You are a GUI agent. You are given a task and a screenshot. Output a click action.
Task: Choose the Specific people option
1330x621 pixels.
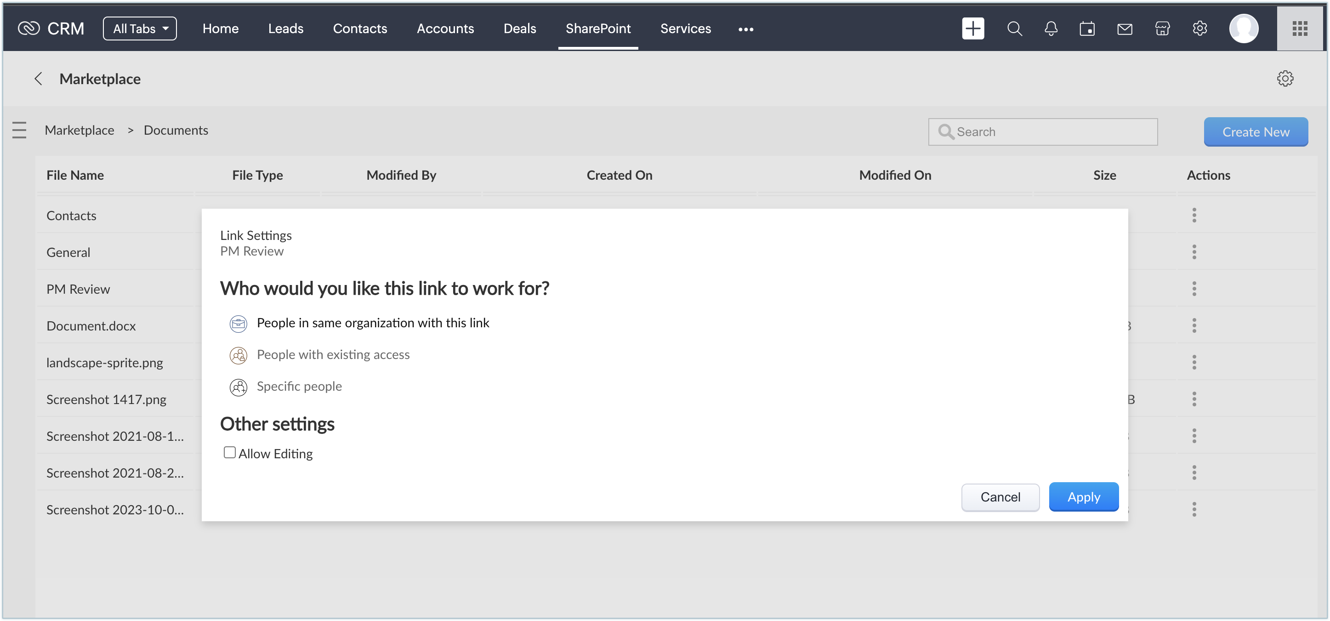click(x=299, y=387)
